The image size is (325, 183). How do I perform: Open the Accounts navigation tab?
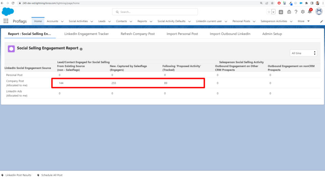[52, 21]
